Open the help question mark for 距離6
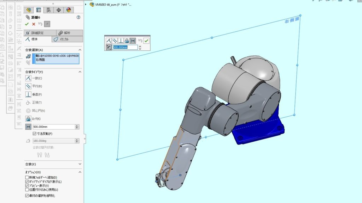 pos(78,17)
